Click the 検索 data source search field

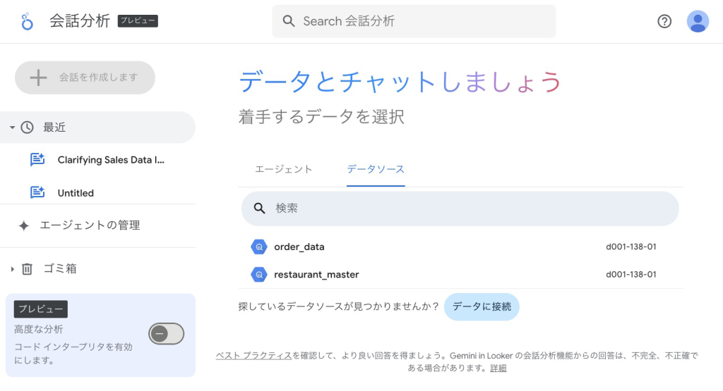460,209
